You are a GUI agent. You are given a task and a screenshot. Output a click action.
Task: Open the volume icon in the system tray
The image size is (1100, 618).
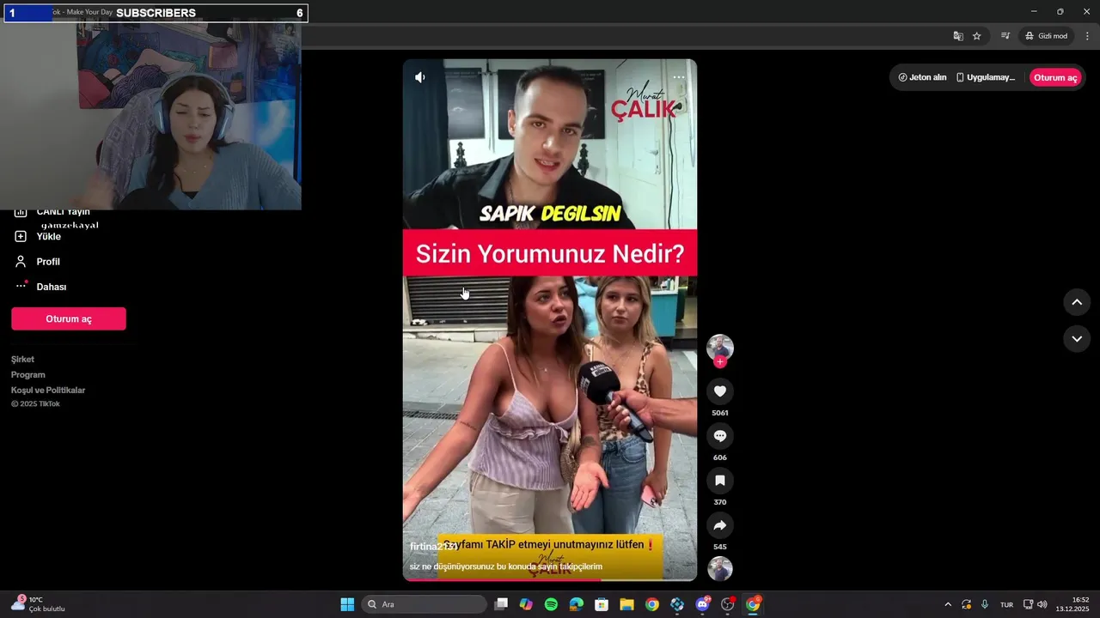point(1042,604)
